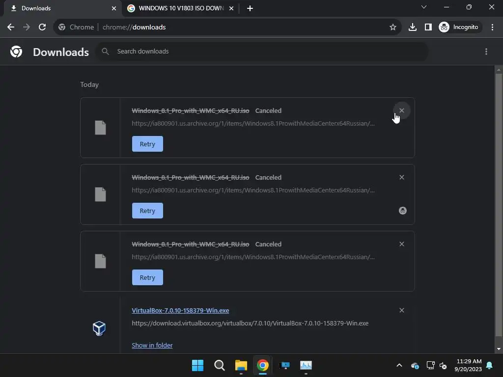This screenshot has height=377, width=503.
Task: Click the Chrome icon in taskbar
Action: tap(263, 365)
